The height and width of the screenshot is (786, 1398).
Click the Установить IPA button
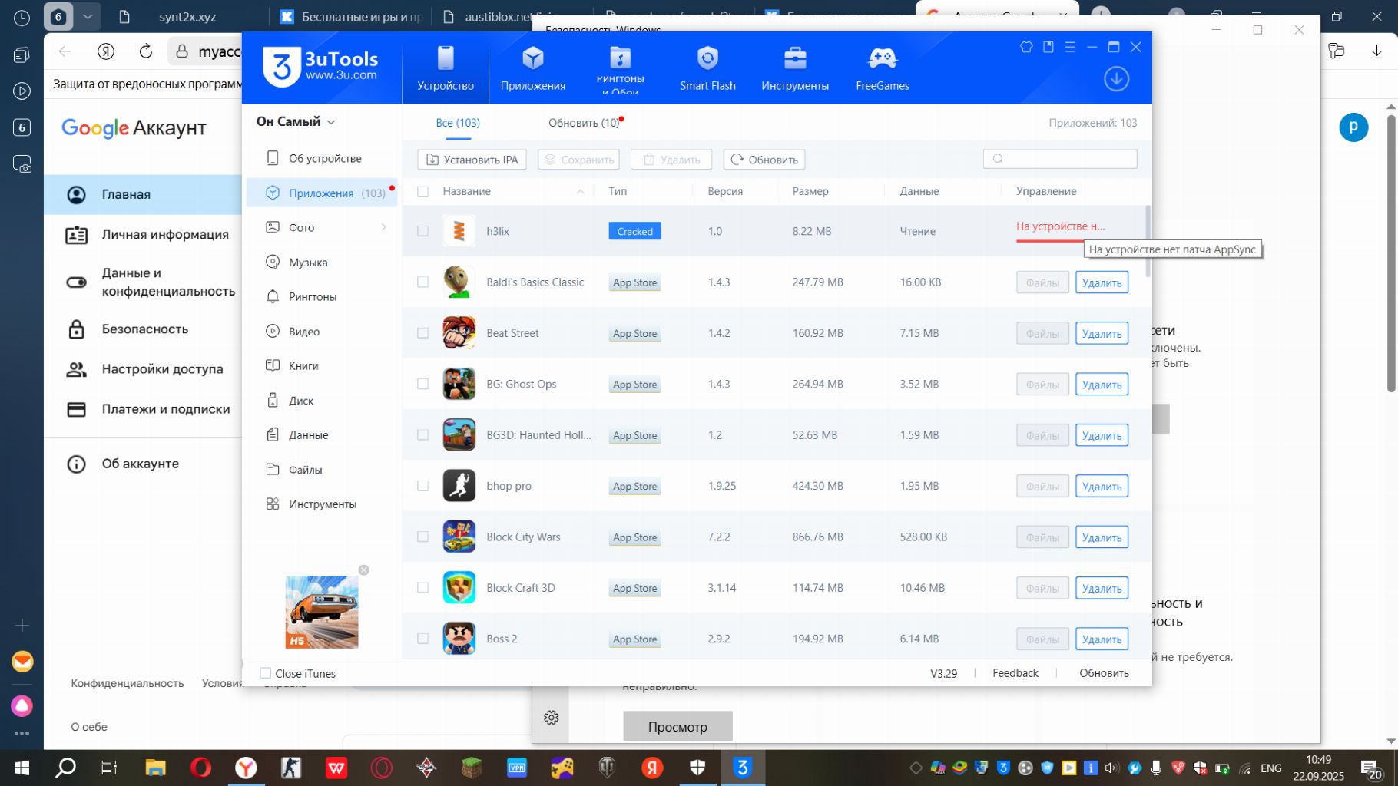point(472,160)
